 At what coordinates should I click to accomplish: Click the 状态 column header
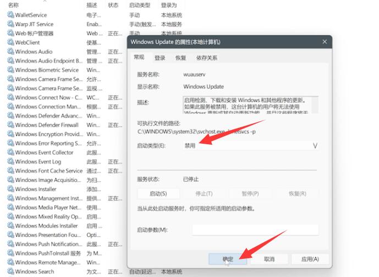click(113, 5)
